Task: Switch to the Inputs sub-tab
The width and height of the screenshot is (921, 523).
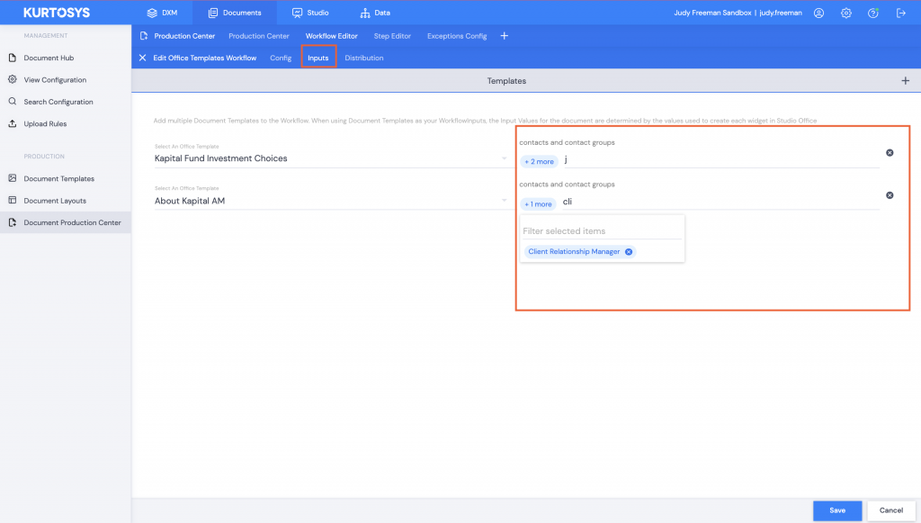Action: tap(318, 58)
